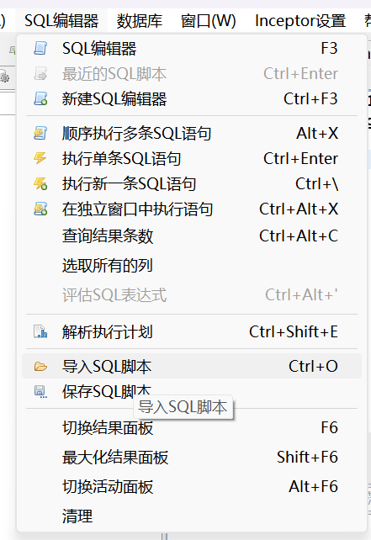Open the Inceptor设置 menu
Image resolution: width=371 pixels, height=540 pixels.
300,21
